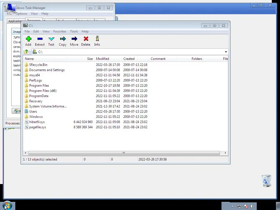Click the Comment column header
This screenshot has height=210, width=280.
pos(162,59)
